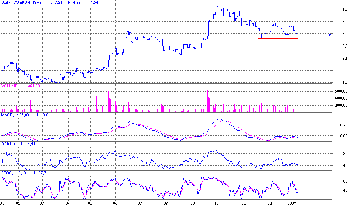Click the 3,6 price axis label
The image size is (349, 207).
345,22
